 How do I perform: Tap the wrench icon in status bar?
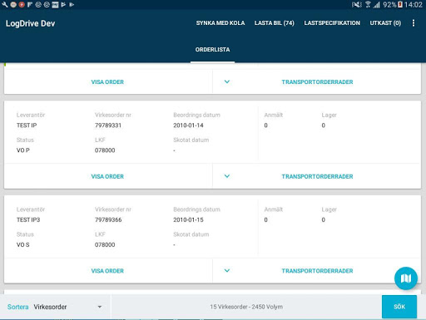4,4
